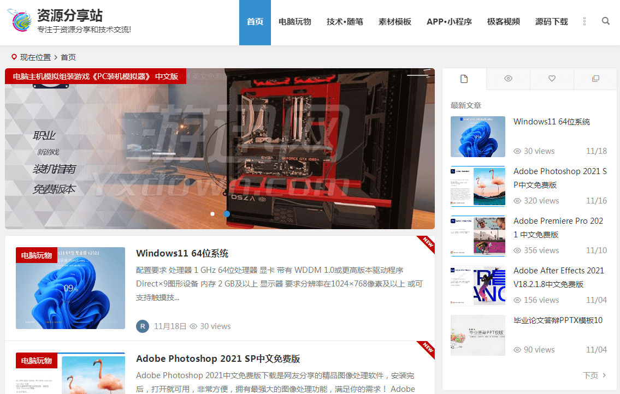The image size is (620, 394).
Task: Click the eye icon beside 156 views
Action: coord(517,300)
